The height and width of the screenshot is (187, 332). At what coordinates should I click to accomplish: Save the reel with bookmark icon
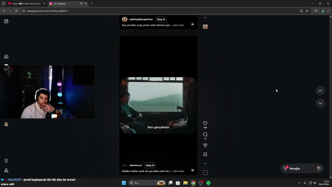pyautogui.click(x=205, y=155)
